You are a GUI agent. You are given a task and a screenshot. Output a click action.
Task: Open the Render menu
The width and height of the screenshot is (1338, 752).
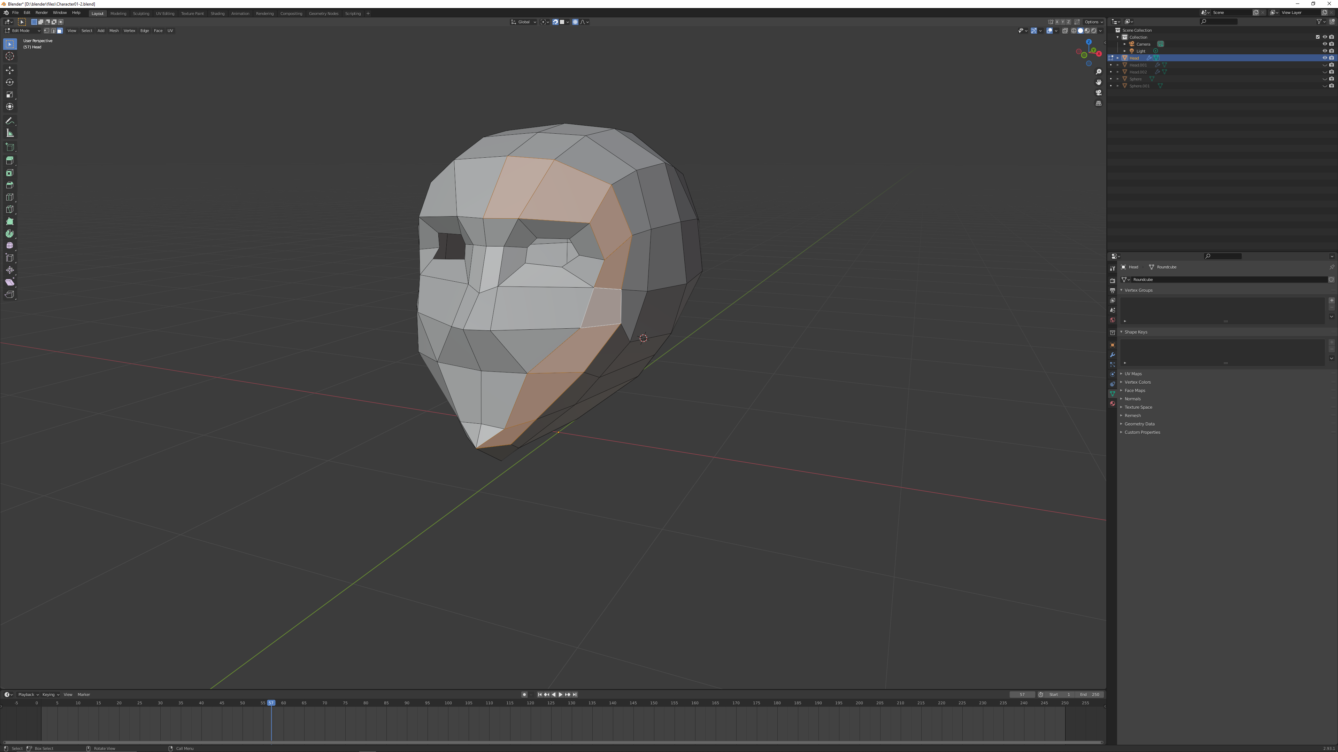pos(41,13)
